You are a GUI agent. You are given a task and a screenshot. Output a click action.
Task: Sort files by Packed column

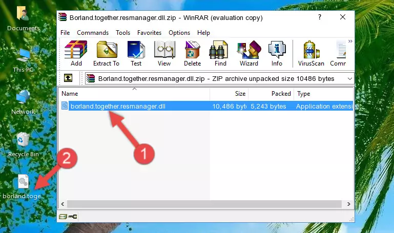pos(271,94)
